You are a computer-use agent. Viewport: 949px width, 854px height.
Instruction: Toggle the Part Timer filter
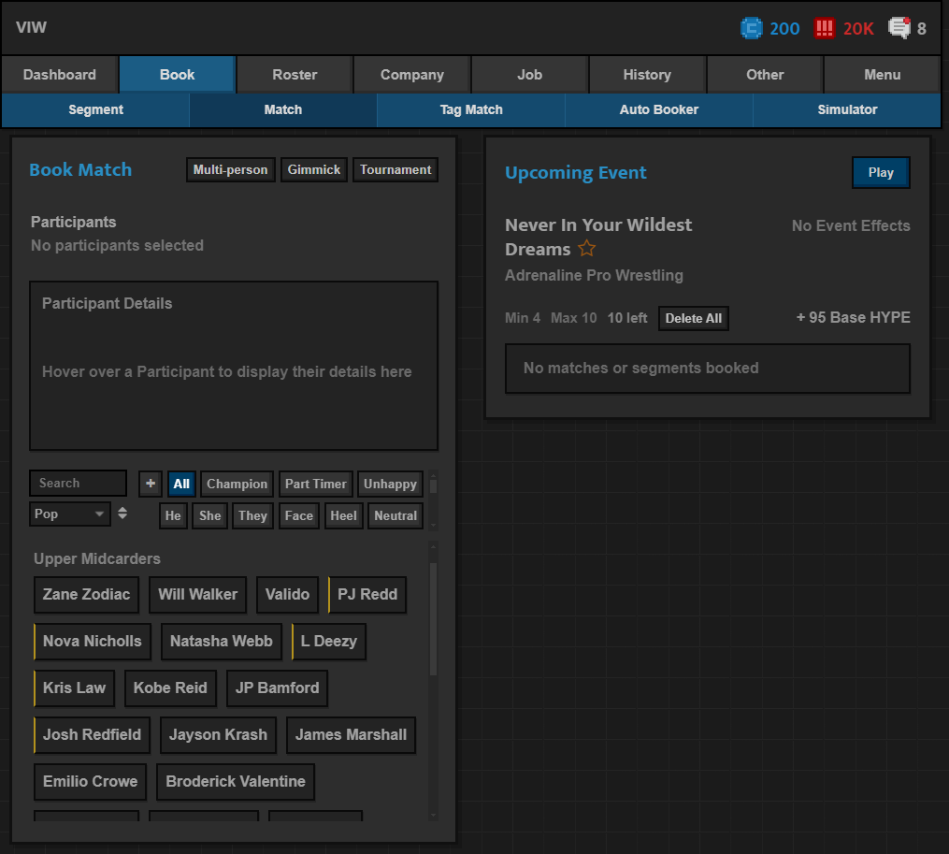click(315, 484)
